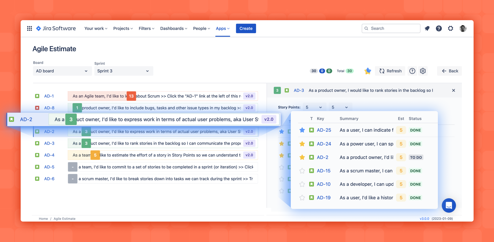Click the Jira Software logo

pyautogui.click(x=56, y=28)
